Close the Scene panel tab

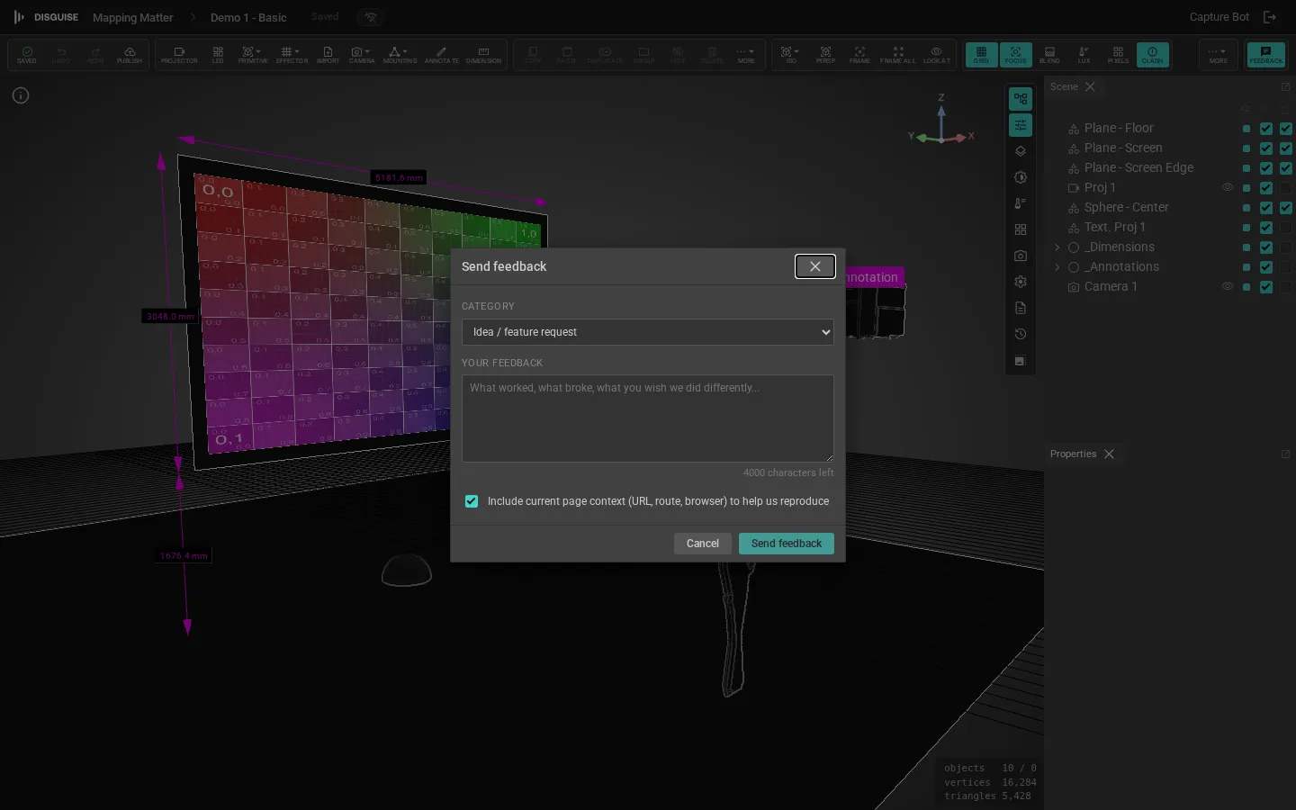(x=1090, y=87)
